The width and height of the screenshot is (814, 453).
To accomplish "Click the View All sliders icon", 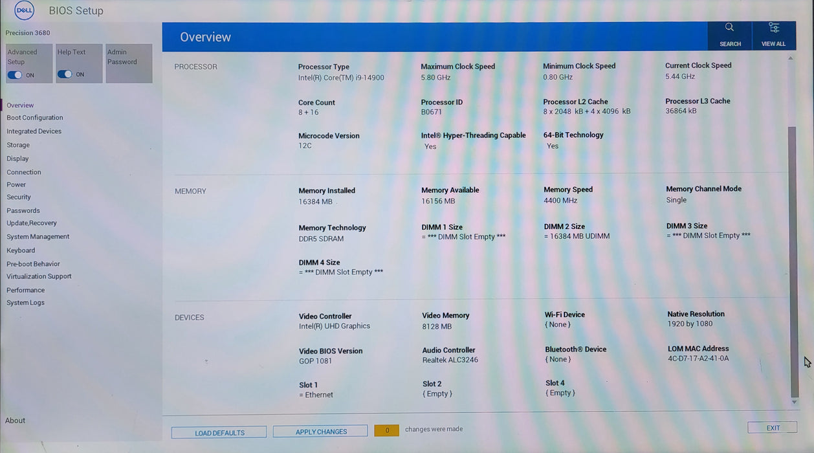I will (x=773, y=28).
